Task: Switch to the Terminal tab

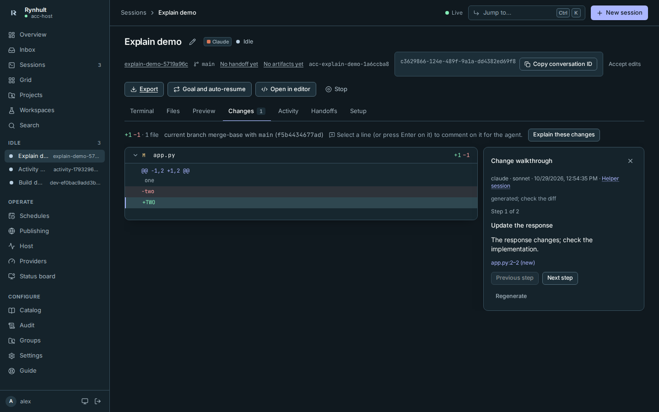Action: pos(142,111)
